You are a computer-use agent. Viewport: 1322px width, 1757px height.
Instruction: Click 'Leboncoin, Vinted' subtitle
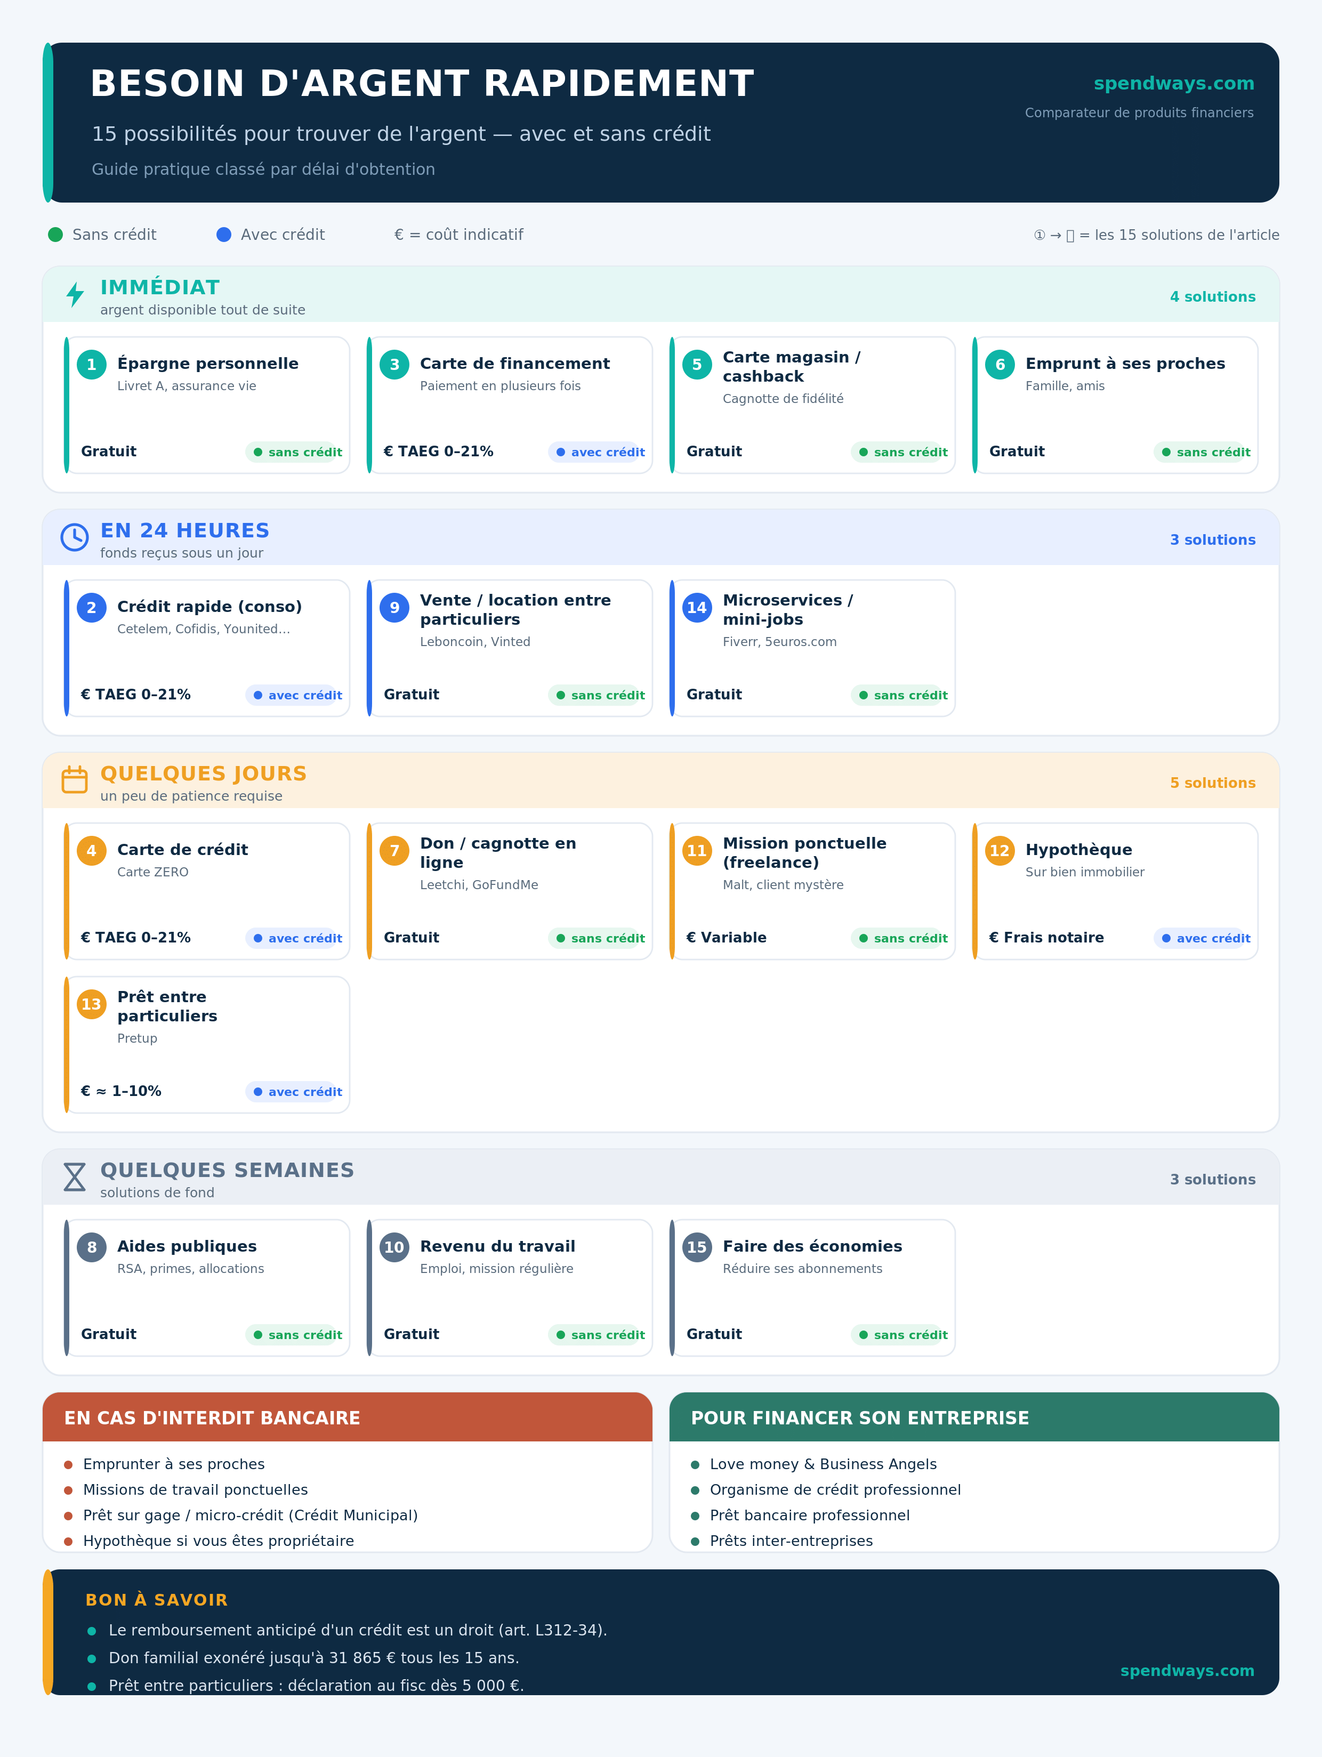[475, 642]
